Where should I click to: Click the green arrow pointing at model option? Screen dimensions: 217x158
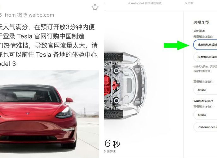(x=177, y=45)
